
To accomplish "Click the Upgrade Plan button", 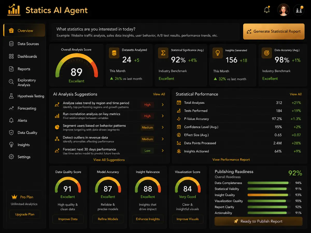I will (25, 214).
